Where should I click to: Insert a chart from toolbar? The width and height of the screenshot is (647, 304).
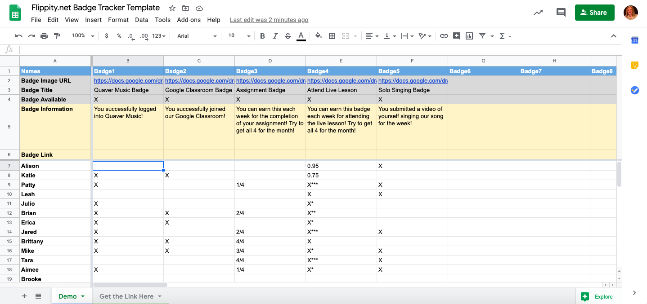[469, 36]
